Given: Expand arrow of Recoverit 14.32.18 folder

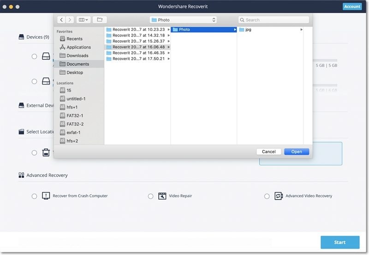Looking at the screenshot, I should [168, 36].
